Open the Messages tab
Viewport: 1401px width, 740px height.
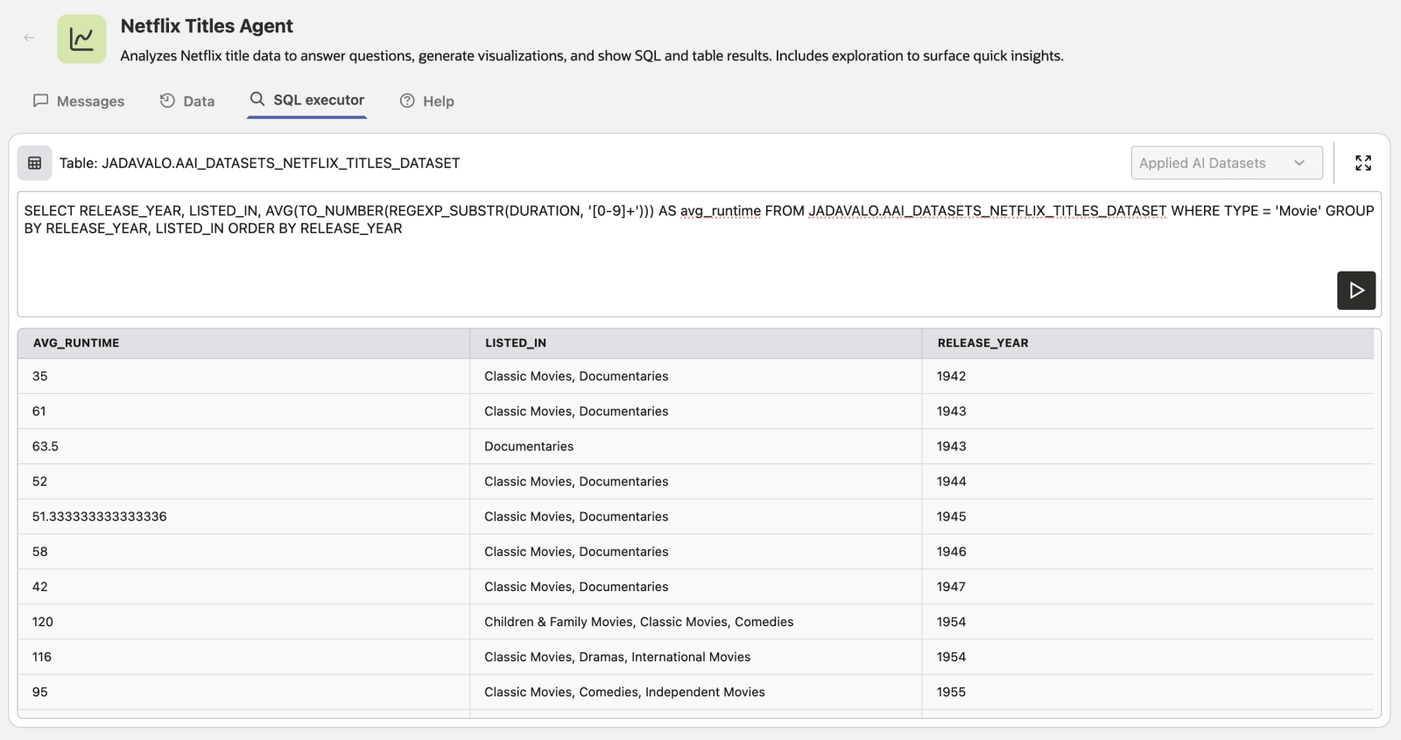(79, 101)
